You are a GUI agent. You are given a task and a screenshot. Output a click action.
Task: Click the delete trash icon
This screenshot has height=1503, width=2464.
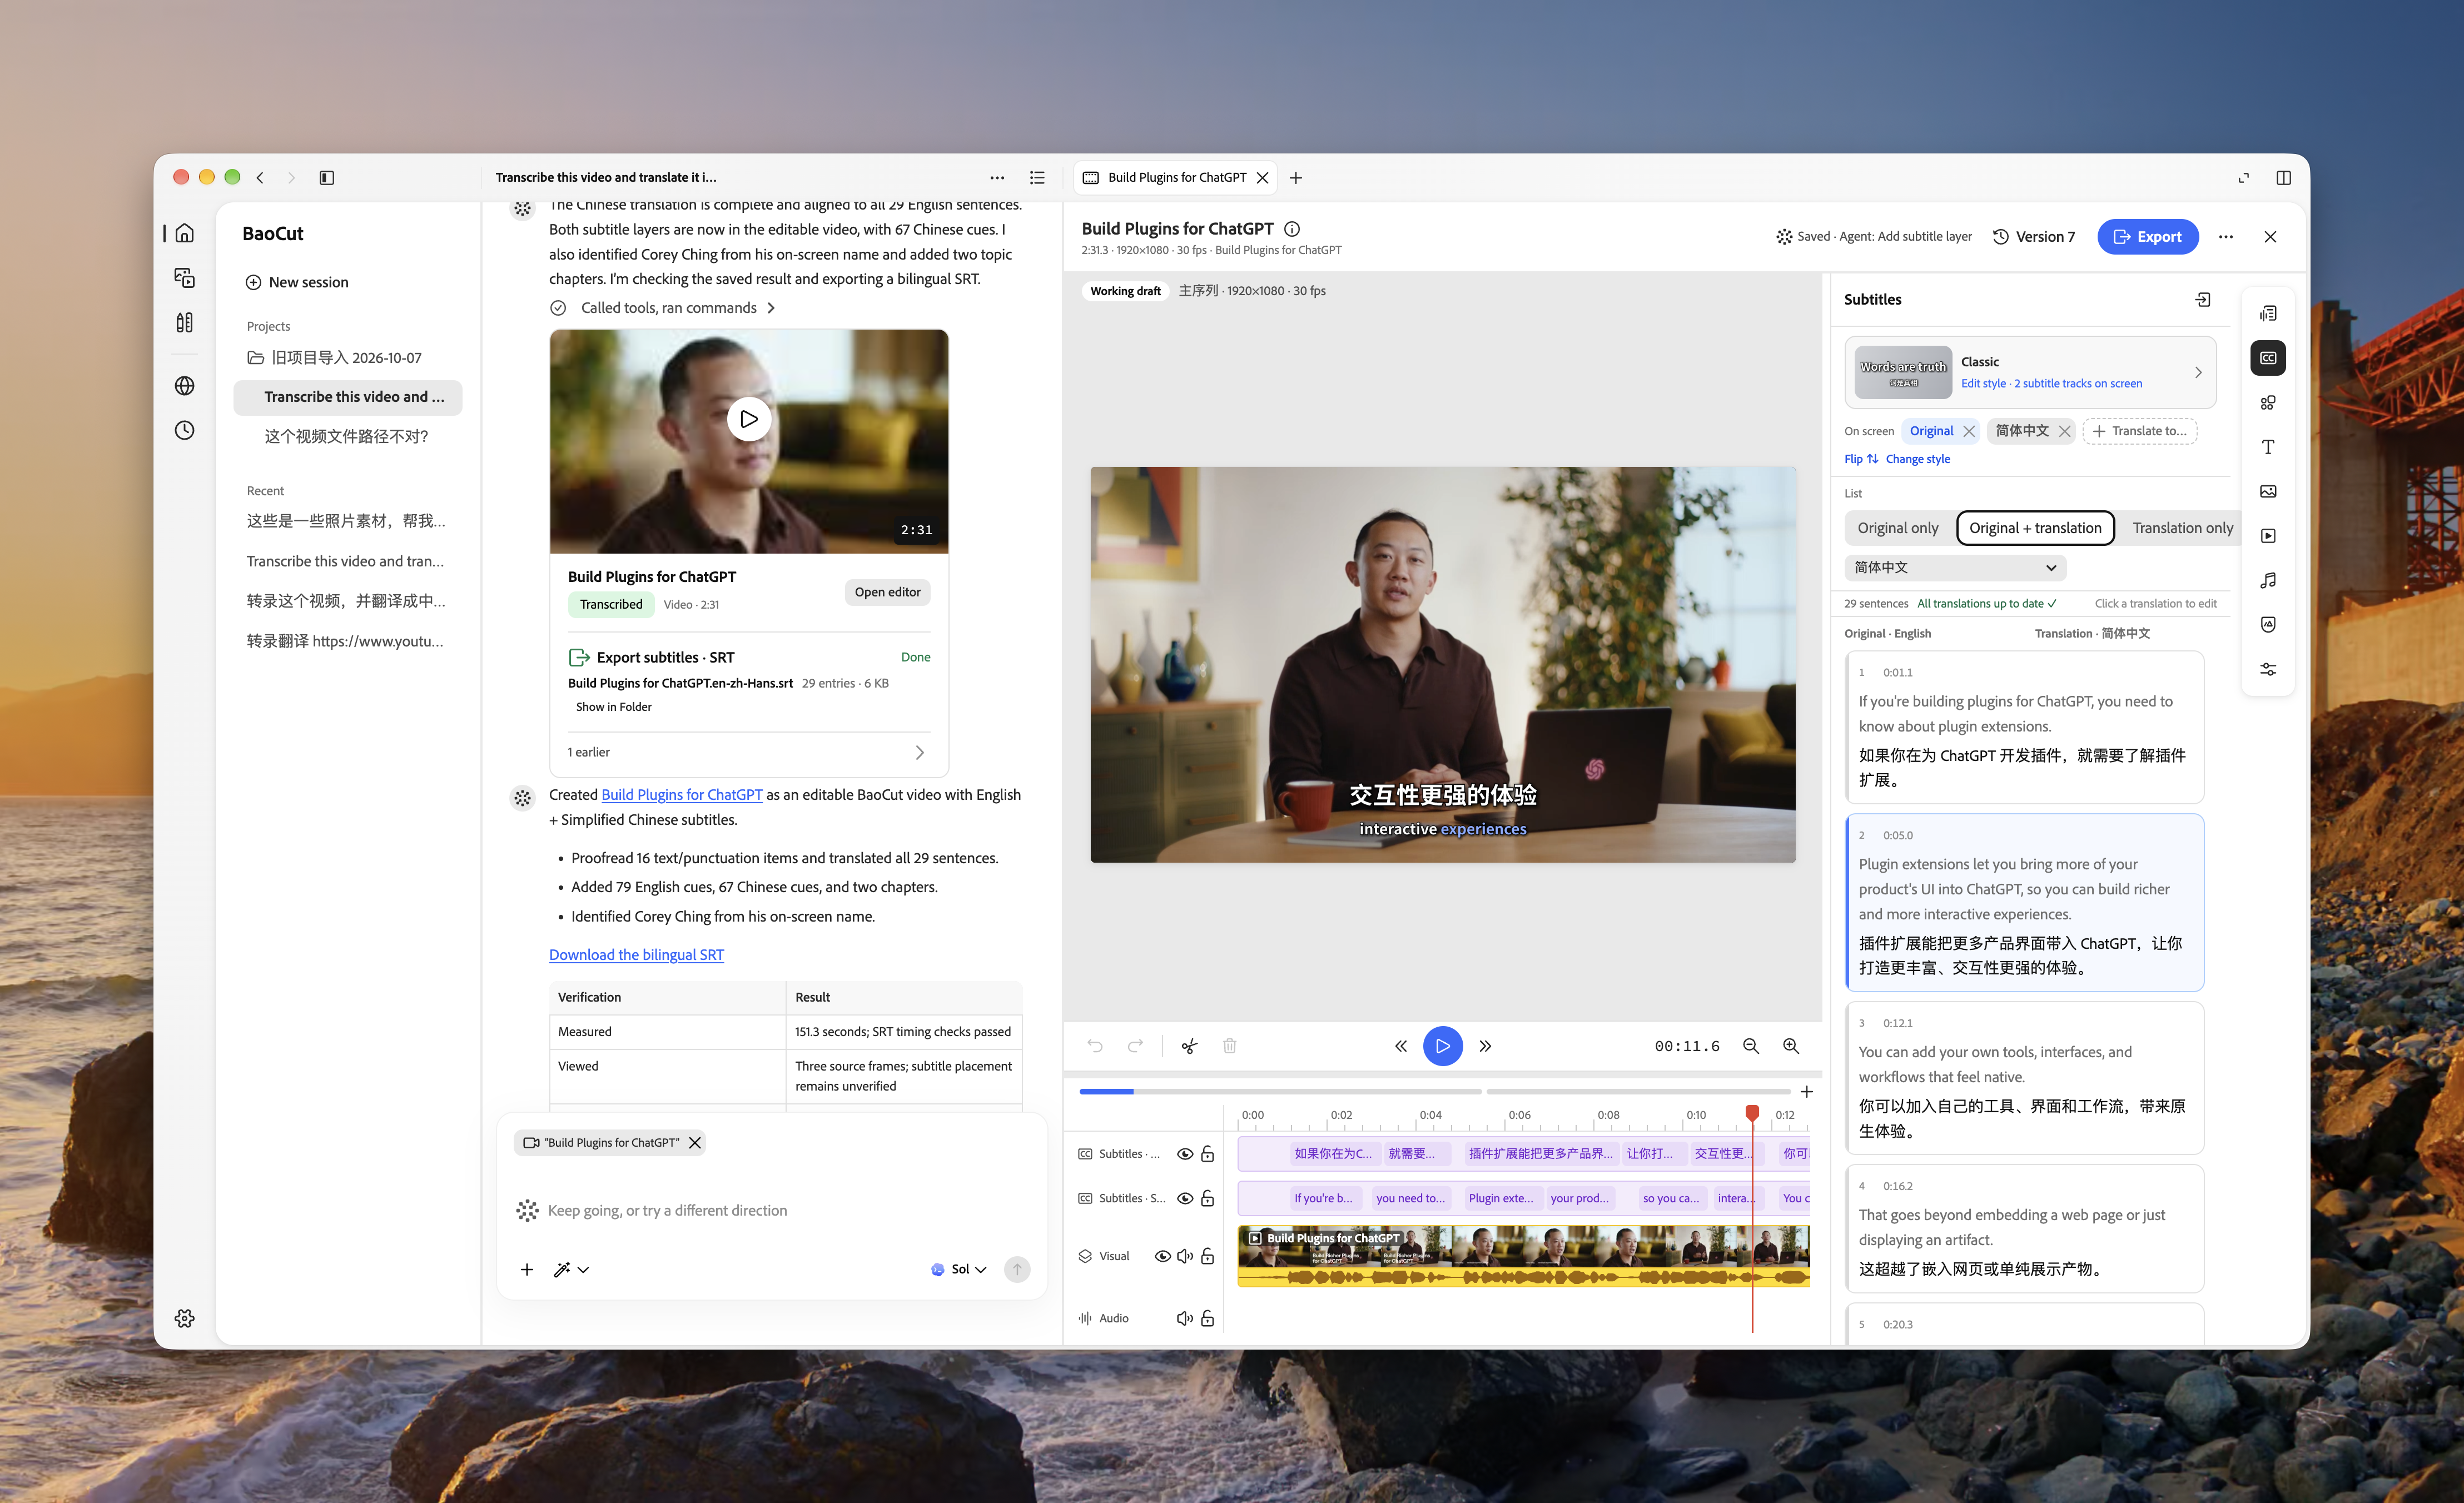[1229, 1046]
